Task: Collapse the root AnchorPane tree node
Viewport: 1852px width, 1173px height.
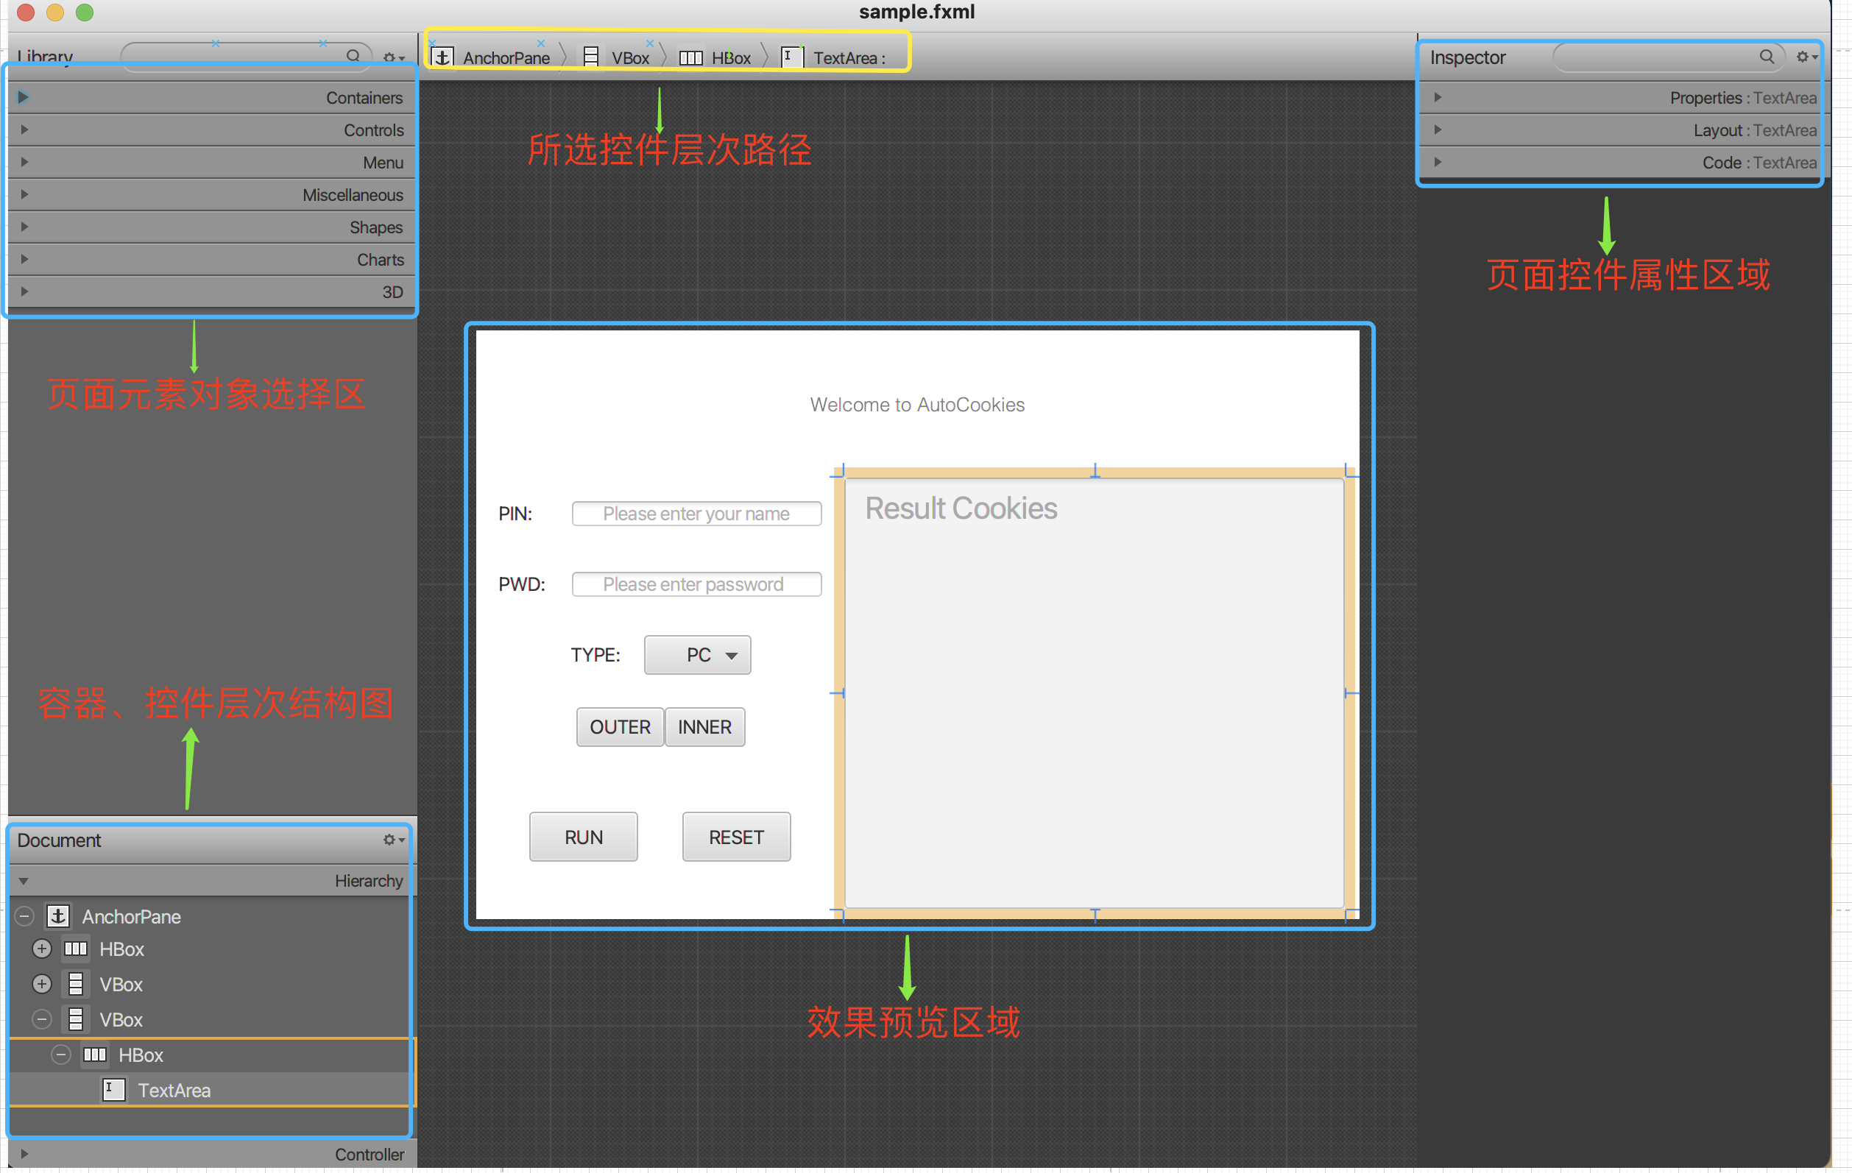Action: coord(25,916)
